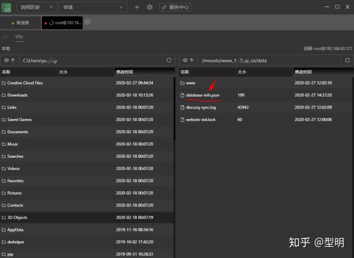
Task: Select the Favorites folder
Action: click(x=87, y=181)
